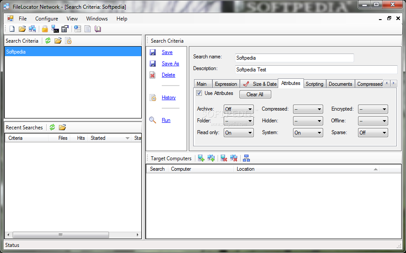Remove all target computers
The height and width of the screenshot is (253, 406).
[x=234, y=158]
